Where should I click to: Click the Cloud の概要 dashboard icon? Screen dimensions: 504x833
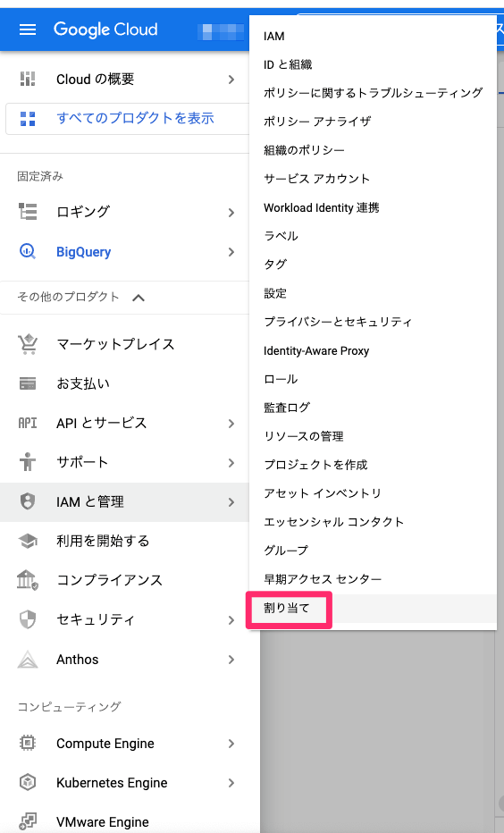coord(28,80)
